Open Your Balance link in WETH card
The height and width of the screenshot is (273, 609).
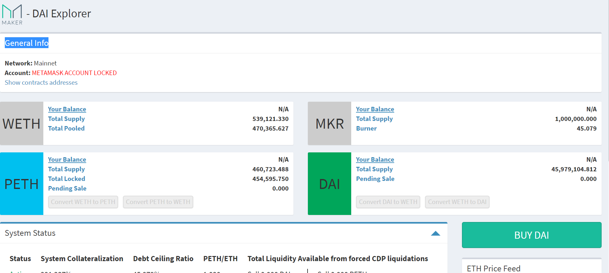click(67, 109)
